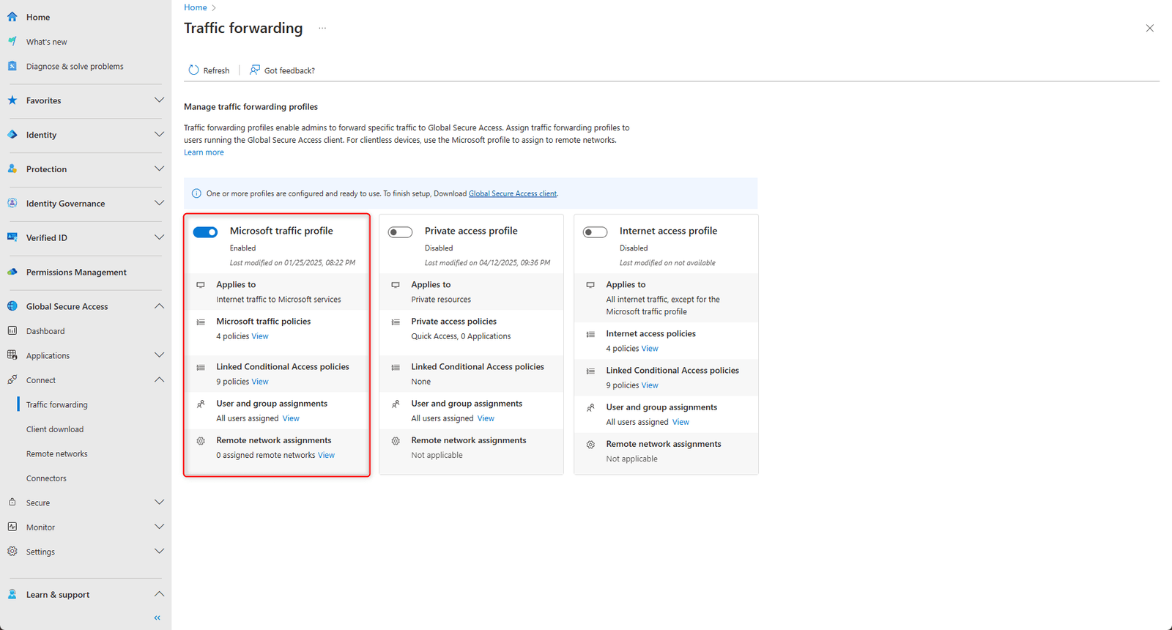Click the Diagnose & solve problems icon

coord(12,66)
